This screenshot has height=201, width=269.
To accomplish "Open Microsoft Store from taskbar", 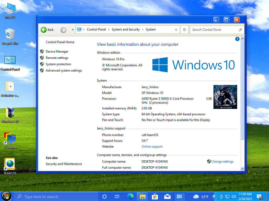I will [155, 197].
